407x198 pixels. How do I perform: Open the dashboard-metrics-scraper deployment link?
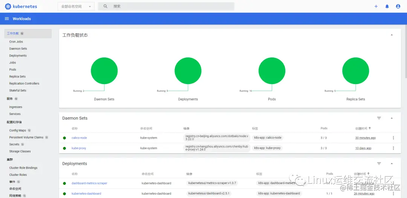click(x=89, y=183)
